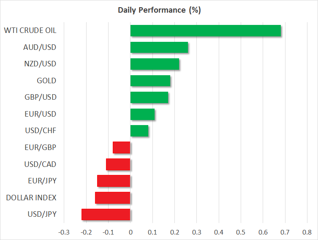Select the GBP/USD bar
The height and width of the screenshot is (240, 318).
pos(149,97)
